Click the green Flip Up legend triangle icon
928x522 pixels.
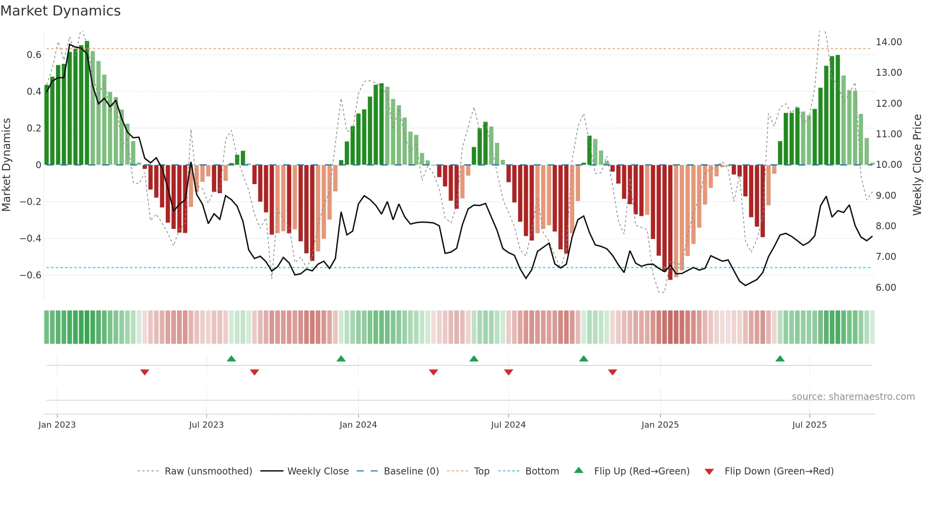coord(579,470)
